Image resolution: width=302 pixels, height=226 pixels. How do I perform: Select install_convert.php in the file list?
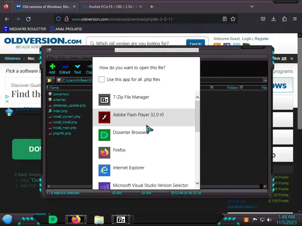(x=65, y=117)
